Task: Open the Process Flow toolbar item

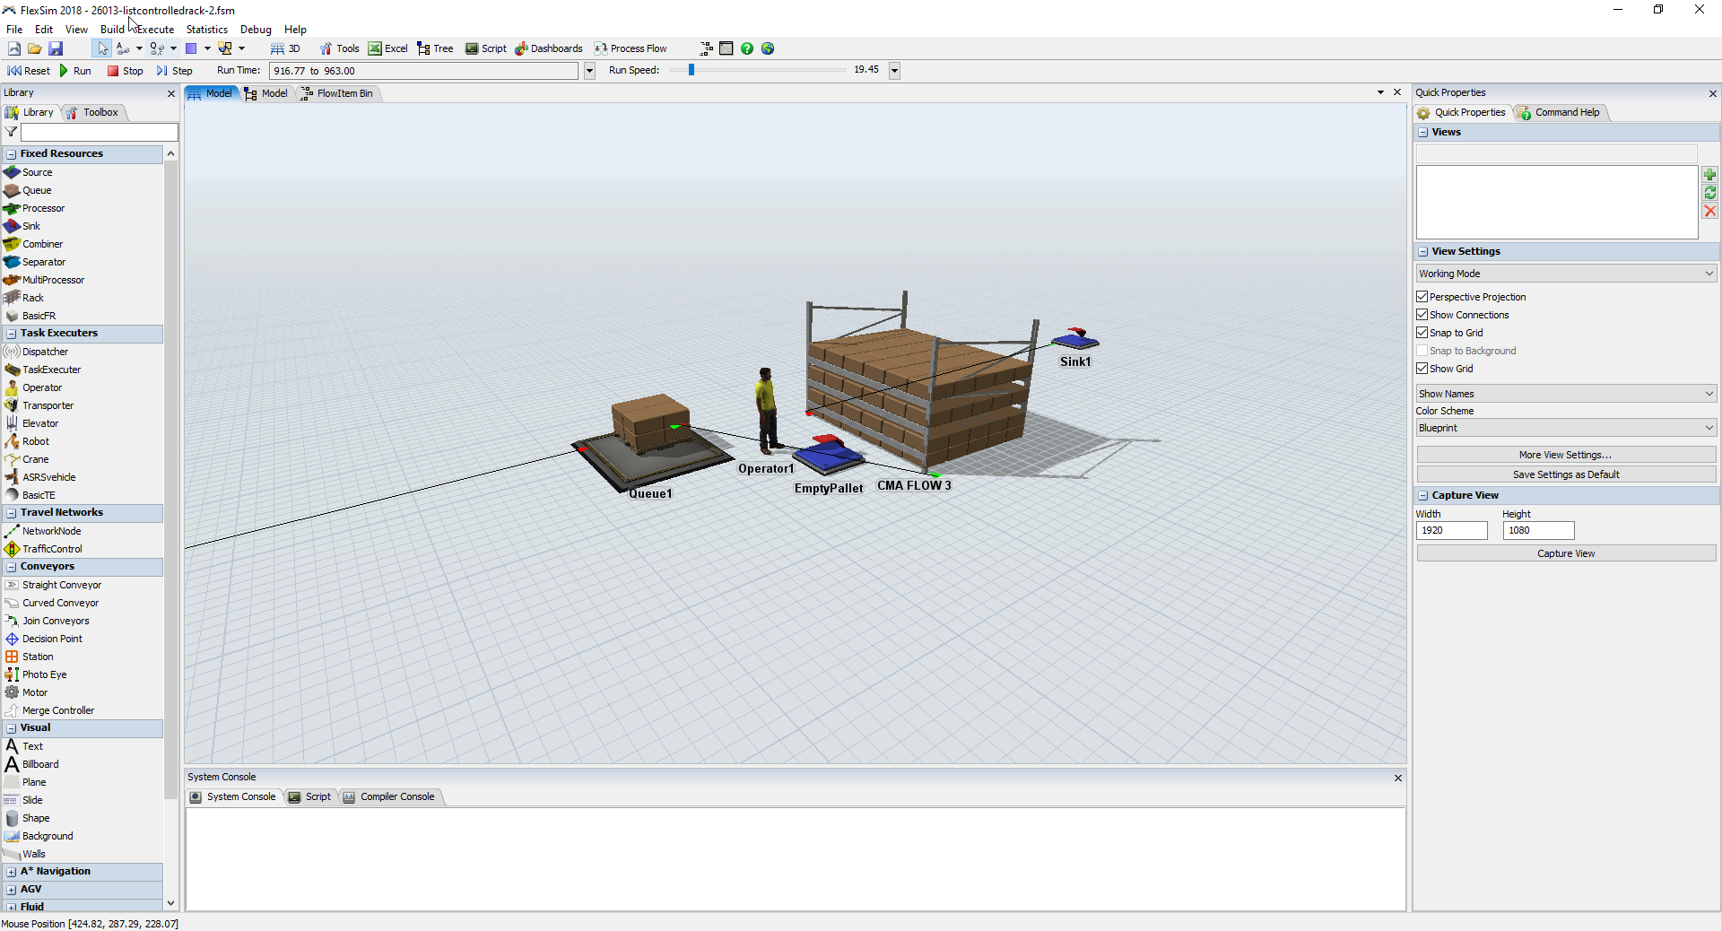Action: [631, 48]
